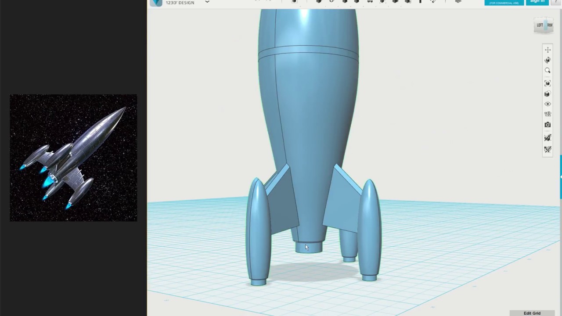
Task: Click the FRONT face of view cube
Action: [550, 25]
